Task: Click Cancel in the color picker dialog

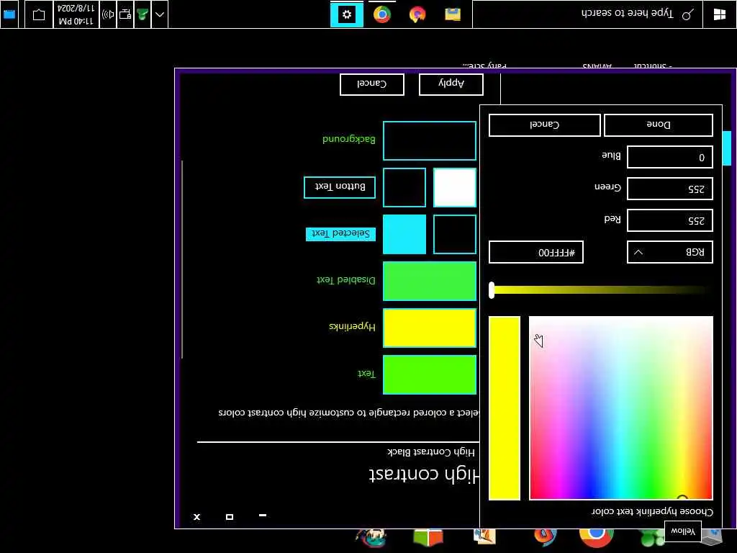Action: (544, 125)
